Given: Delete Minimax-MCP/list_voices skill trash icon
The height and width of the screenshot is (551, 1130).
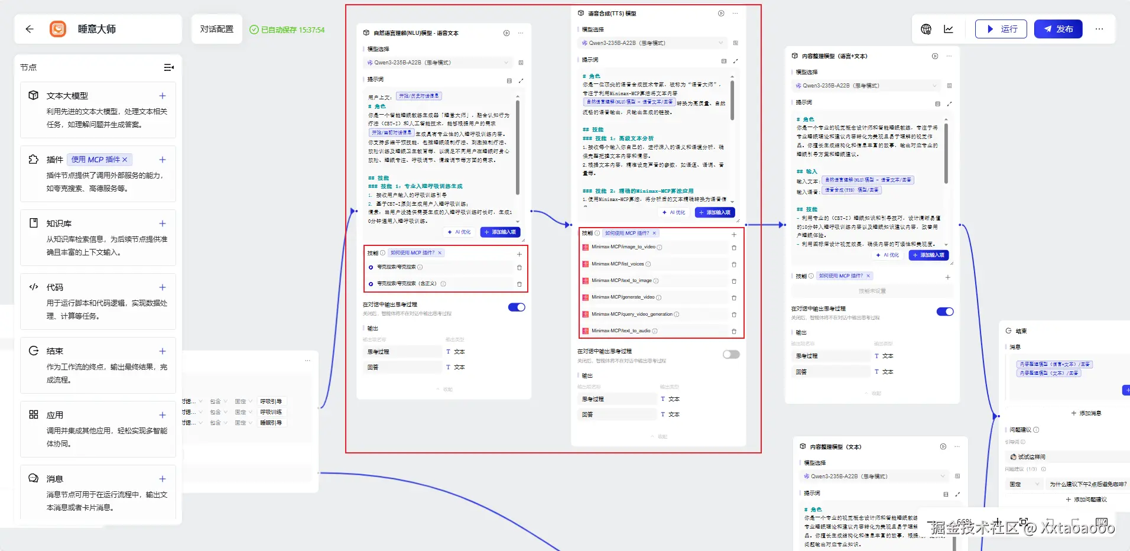Looking at the screenshot, I should (734, 264).
